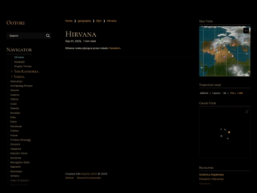
Task: Click the Graph View canvas
Action: (225, 133)
